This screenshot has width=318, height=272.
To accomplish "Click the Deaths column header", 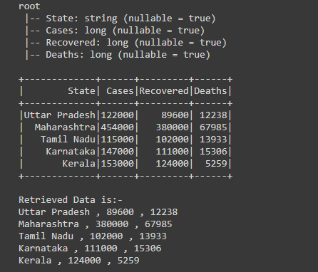I will 210,91.
